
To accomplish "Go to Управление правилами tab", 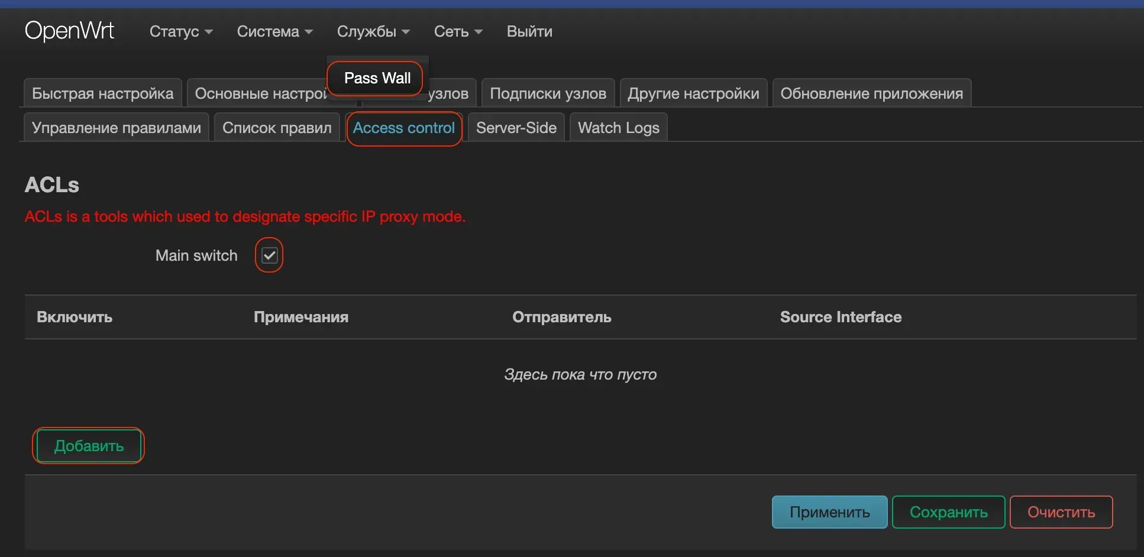I will click(x=116, y=128).
